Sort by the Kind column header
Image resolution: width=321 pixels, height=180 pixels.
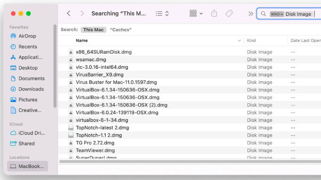click(252, 41)
